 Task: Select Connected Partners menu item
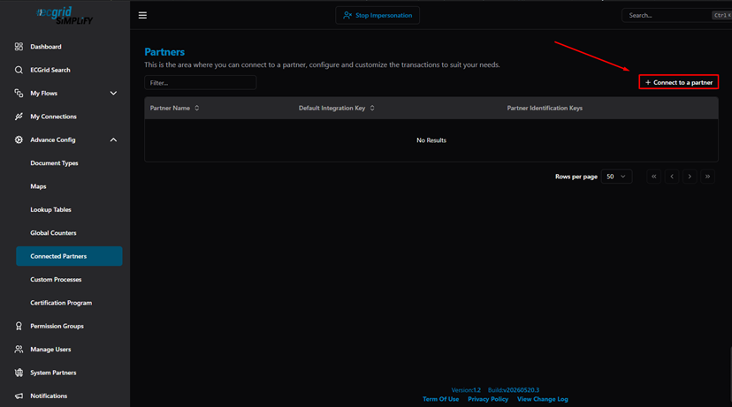point(69,256)
